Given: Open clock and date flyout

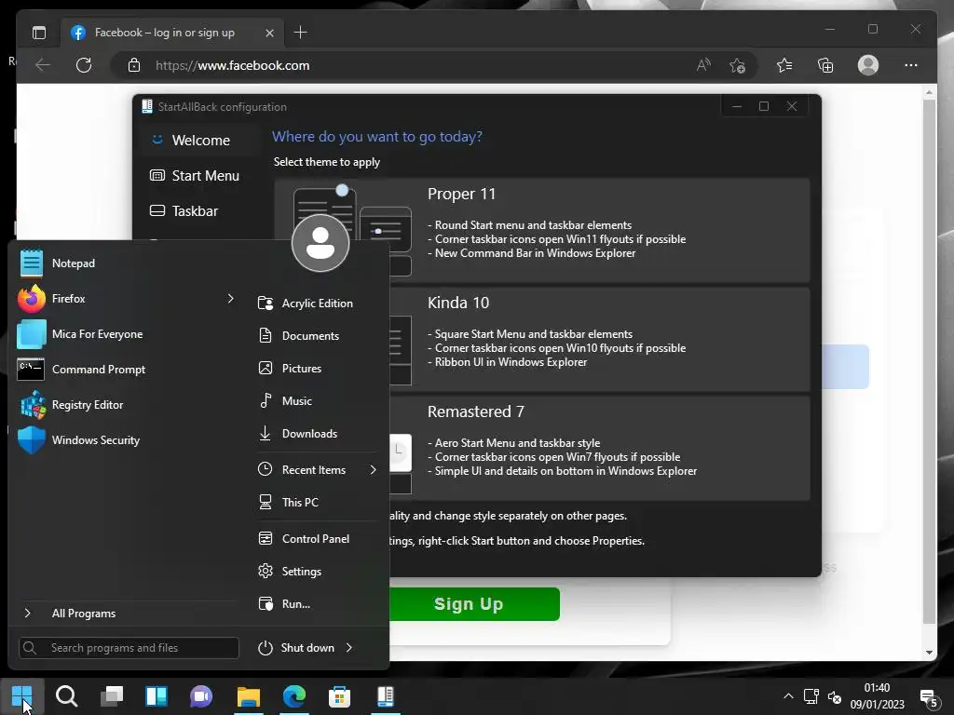Looking at the screenshot, I should (x=877, y=696).
